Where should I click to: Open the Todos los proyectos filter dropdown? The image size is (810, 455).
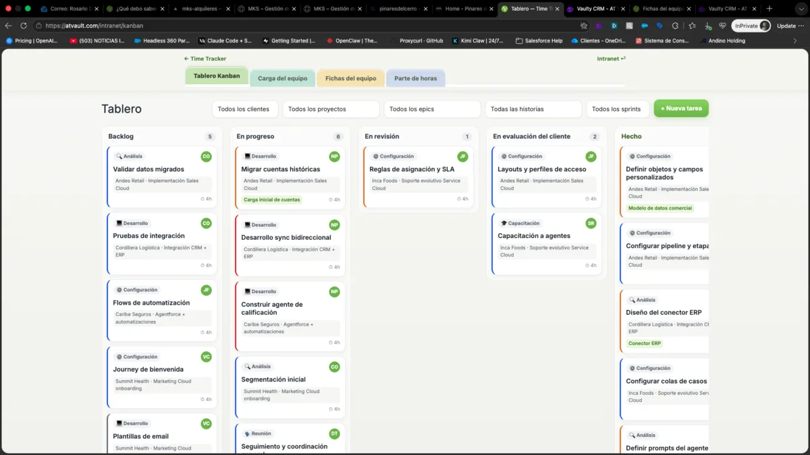(x=331, y=109)
